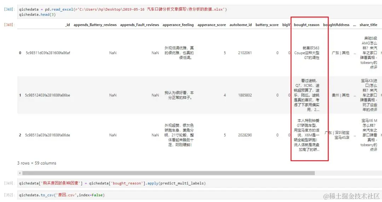Click id cell 5c98512403fa281608fa86be

(x=47, y=95)
